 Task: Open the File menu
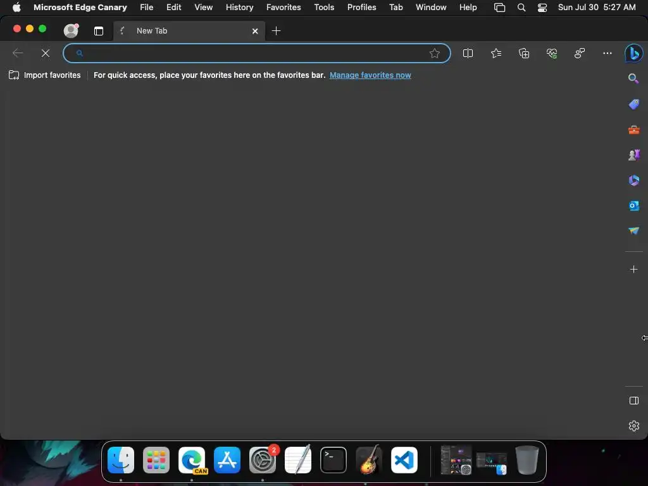pyautogui.click(x=146, y=7)
